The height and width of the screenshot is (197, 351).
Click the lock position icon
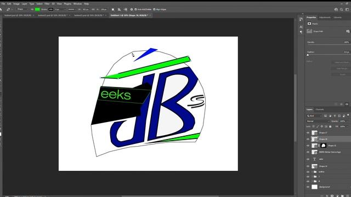[322, 126]
